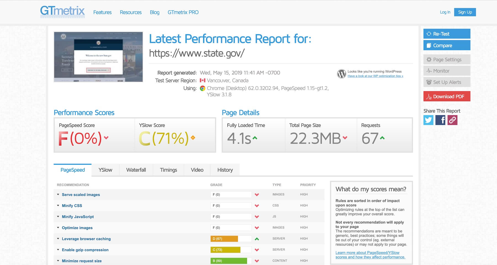Click the PageSpeed Score down arrow

(106, 138)
